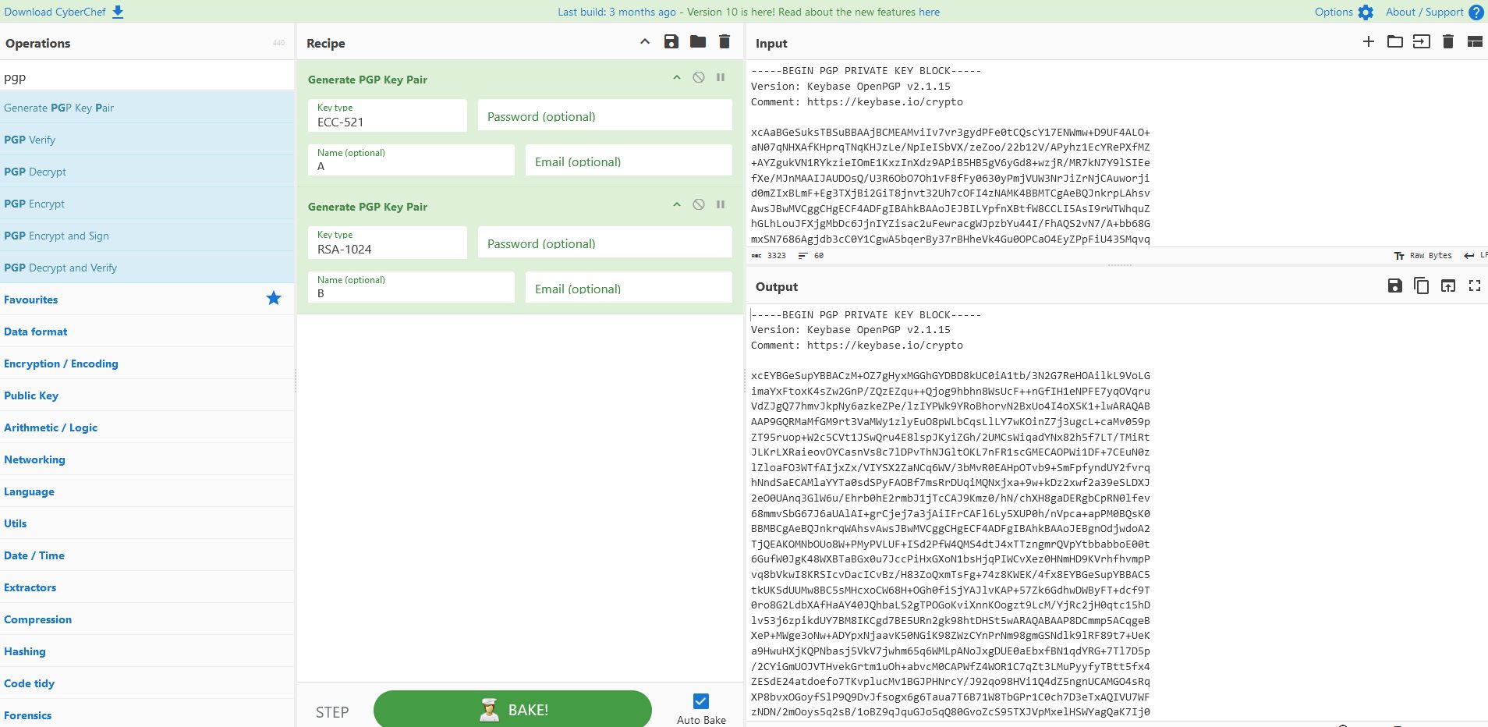Expand the Utils category
Viewport: 1488px width, 727px height.
coord(147,523)
